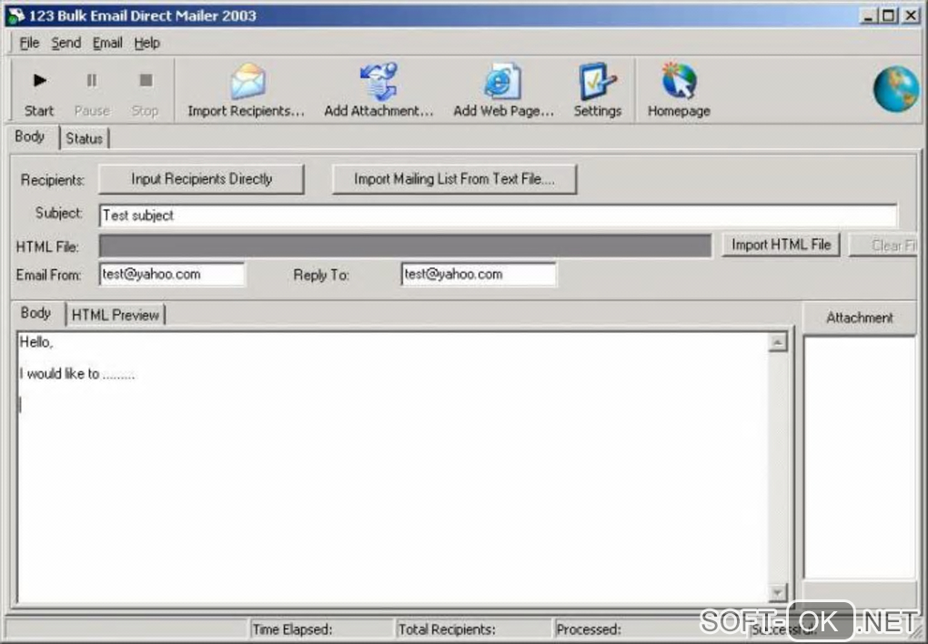This screenshot has width=928, height=644.
Task: Select the top Body tab
Action: [30, 136]
